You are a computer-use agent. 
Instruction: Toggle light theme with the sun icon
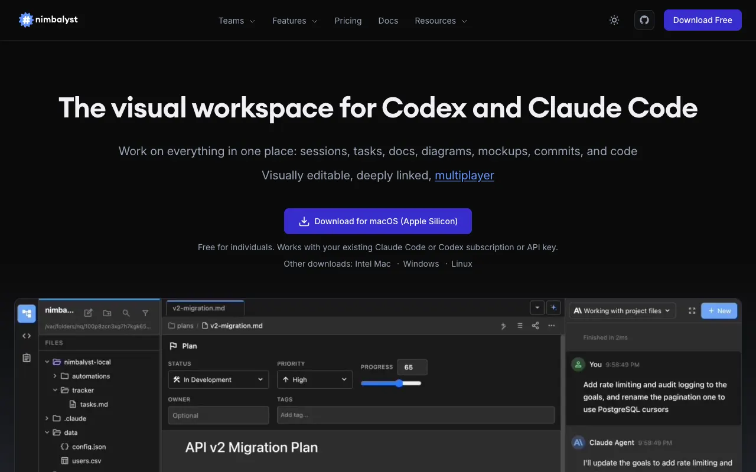point(614,20)
